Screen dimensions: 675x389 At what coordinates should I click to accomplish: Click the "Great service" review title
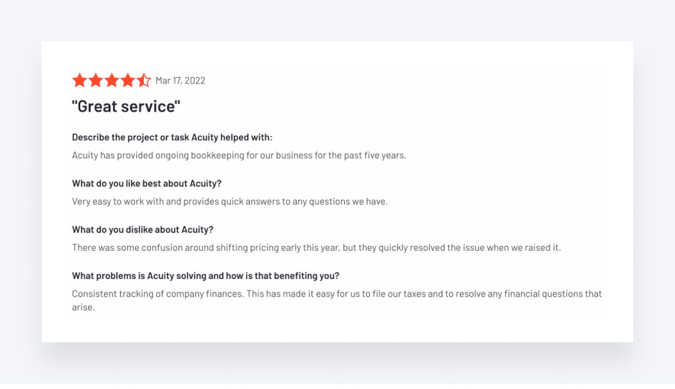pyautogui.click(x=126, y=107)
